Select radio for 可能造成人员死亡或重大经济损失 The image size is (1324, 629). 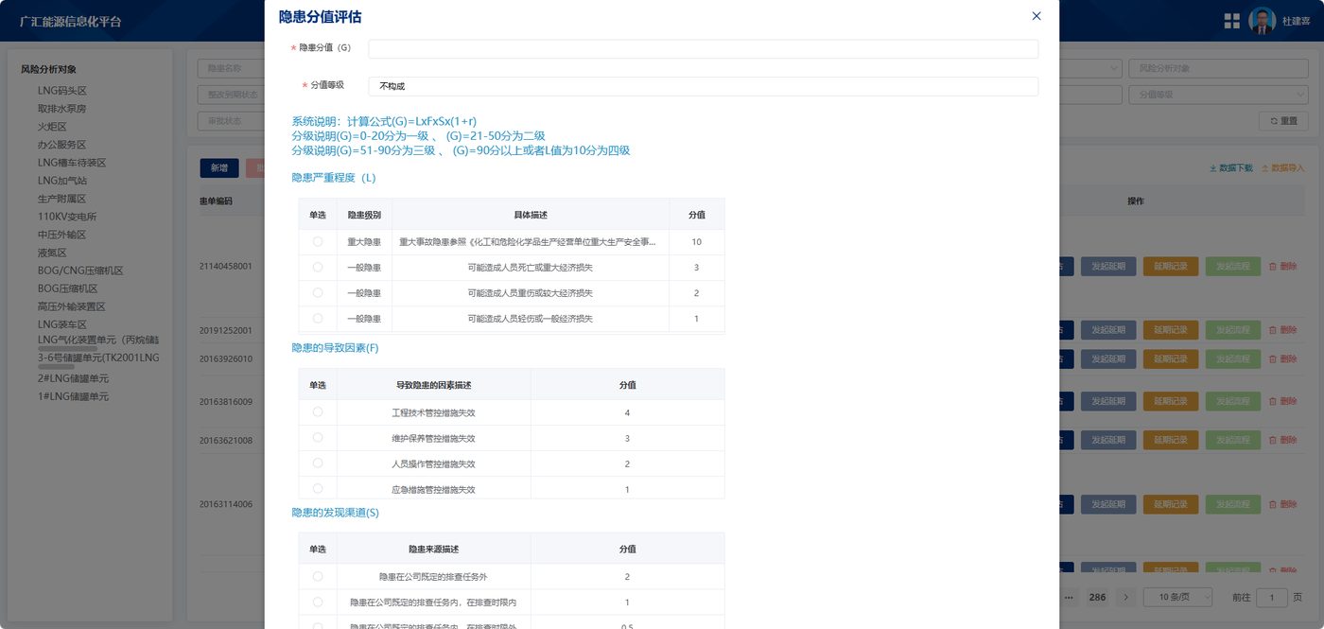coord(318,268)
